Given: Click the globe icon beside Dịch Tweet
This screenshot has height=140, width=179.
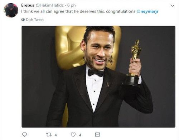Looking at the screenshot, I should pos(23,20).
